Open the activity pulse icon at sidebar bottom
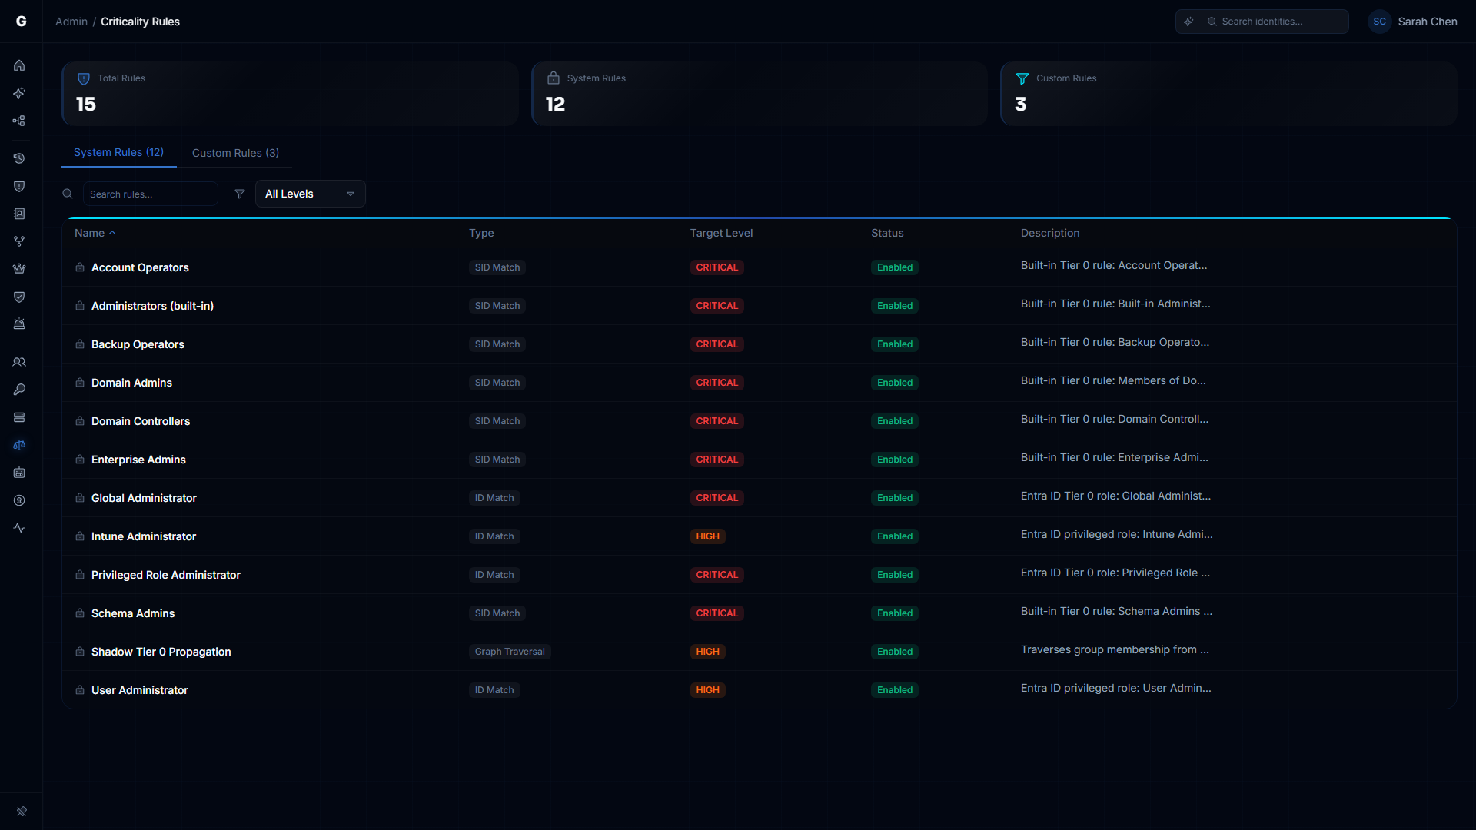The image size is (1476, 830). [x=19, y=528]
